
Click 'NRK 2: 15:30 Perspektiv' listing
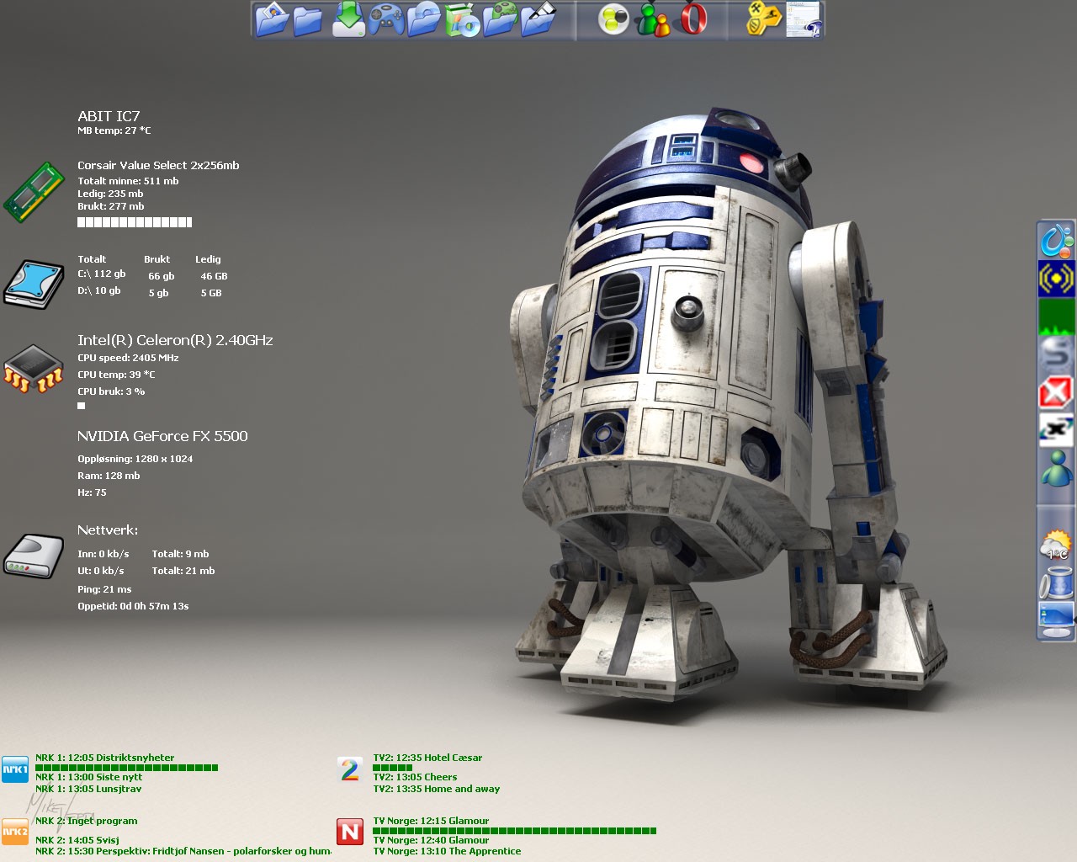click(183, 851)
